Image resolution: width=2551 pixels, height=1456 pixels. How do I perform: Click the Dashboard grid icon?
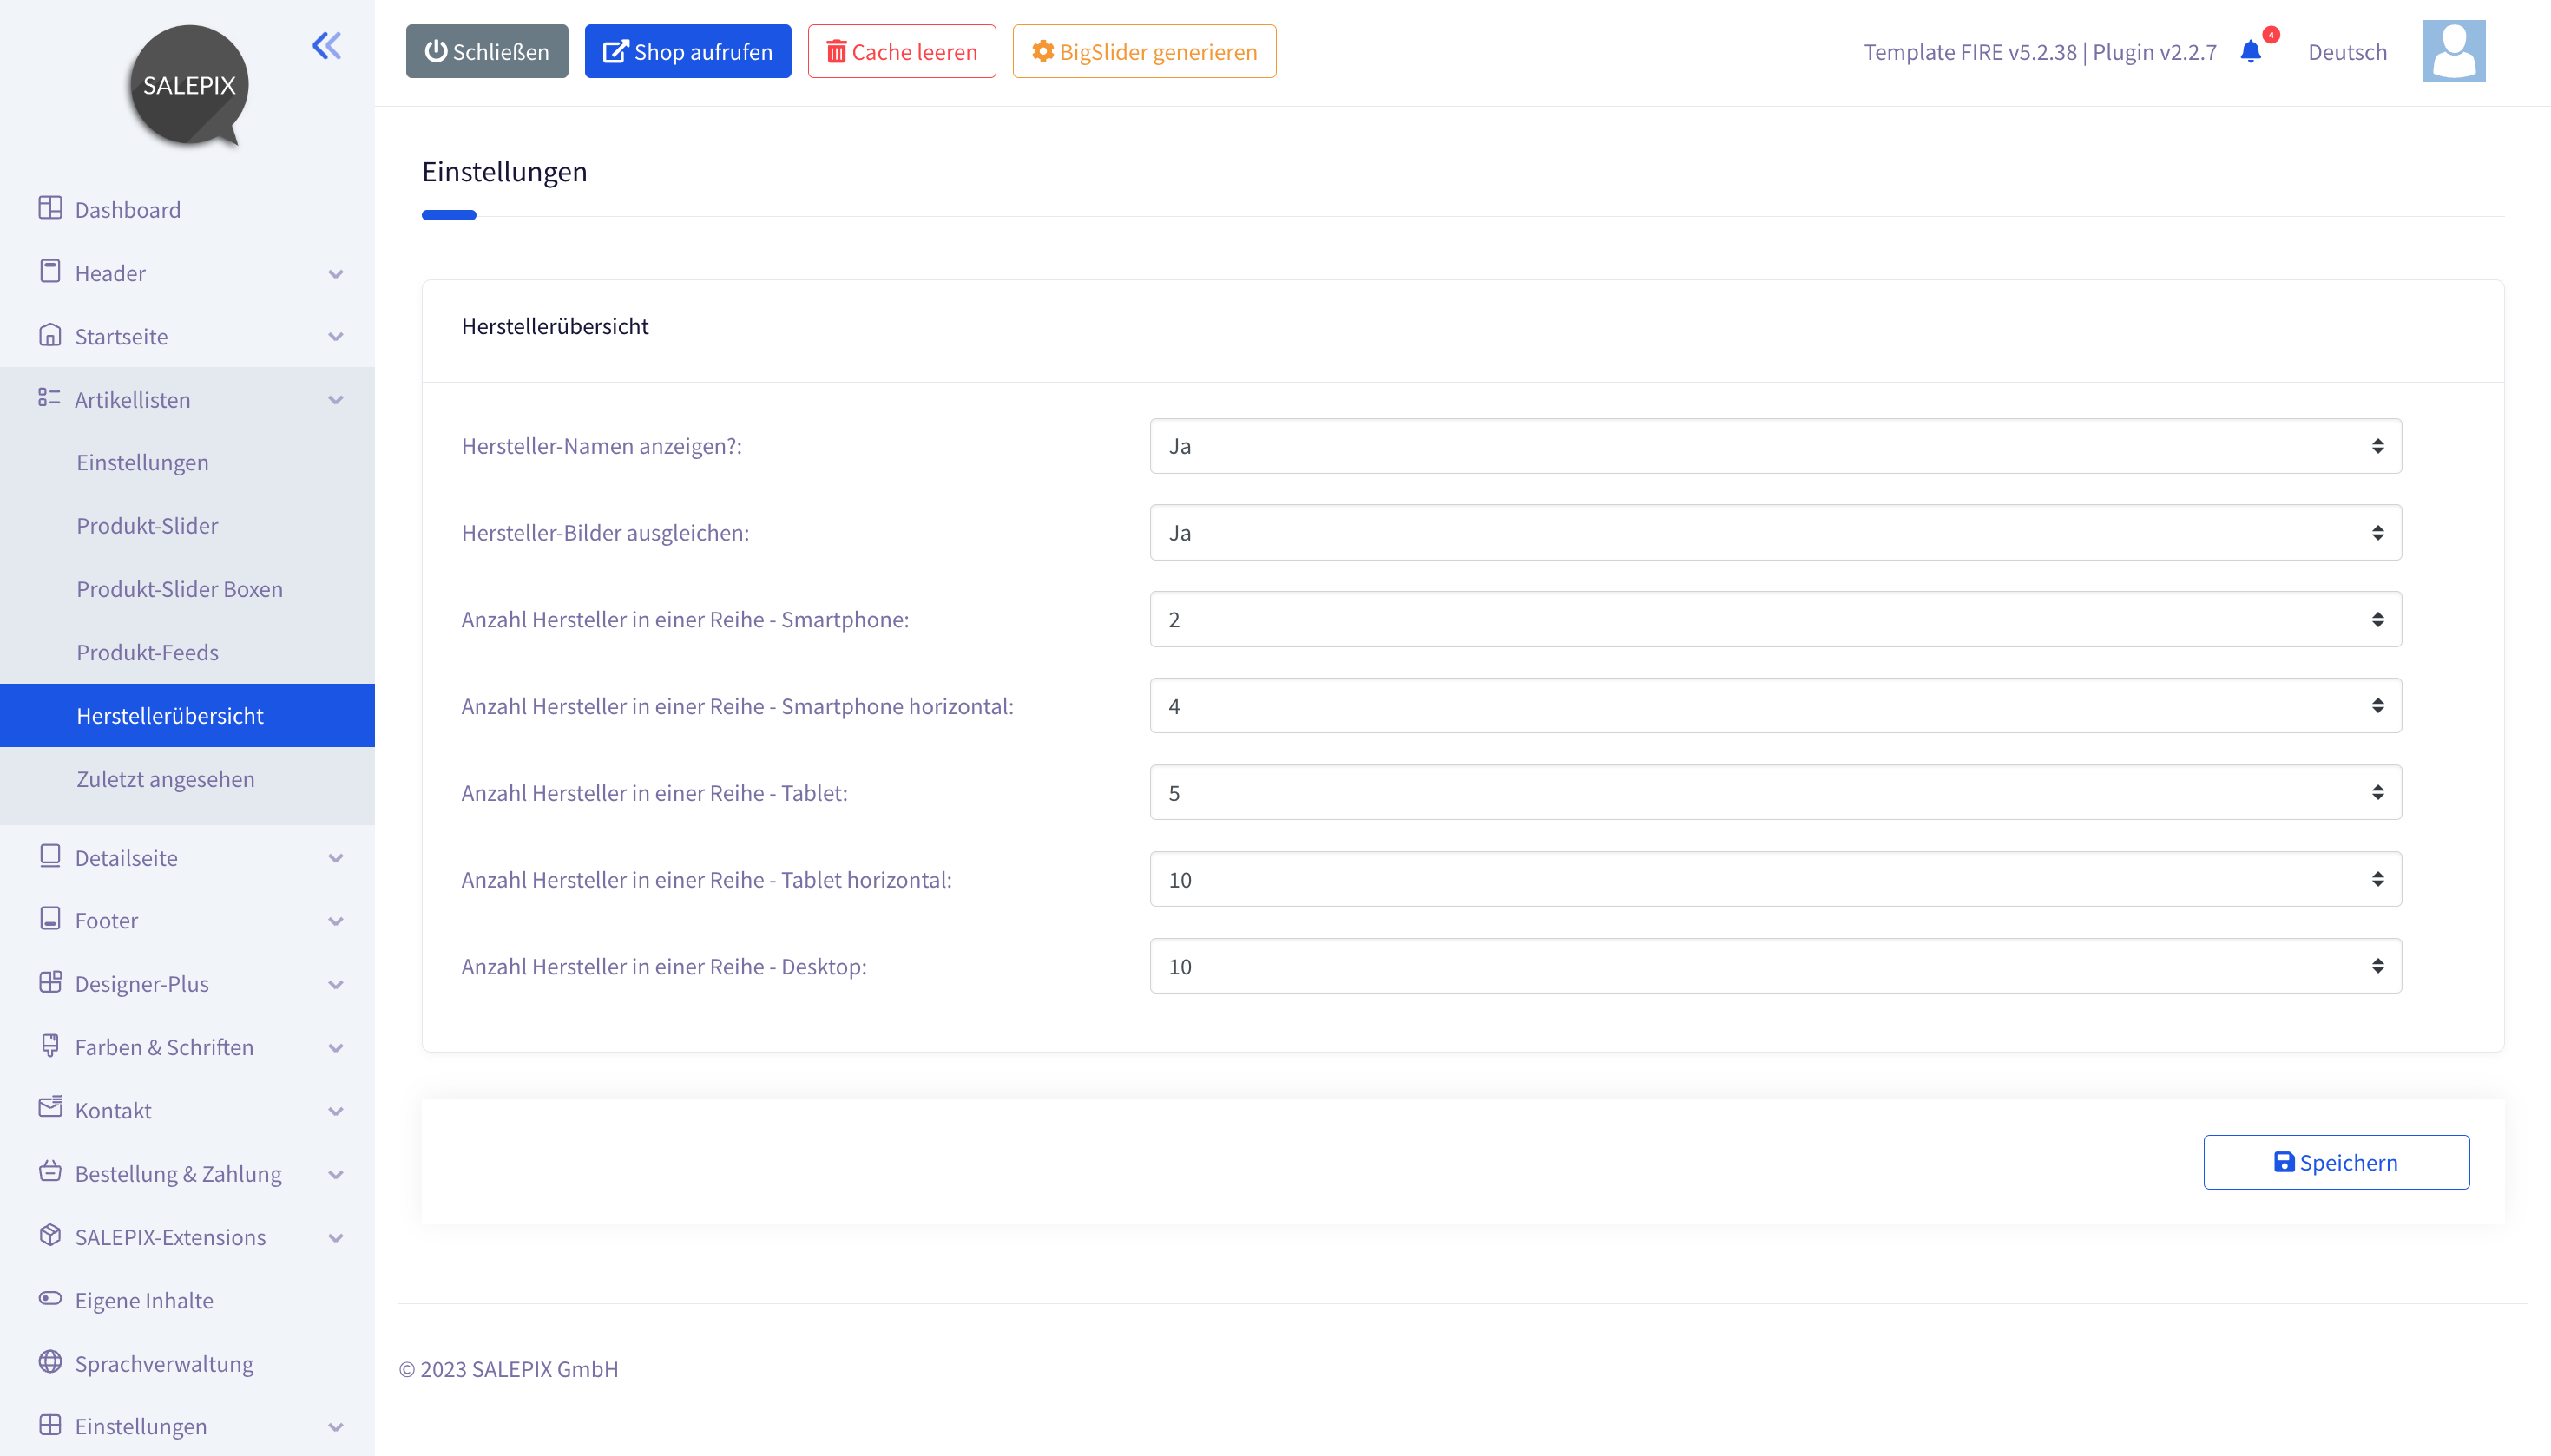(x=50, y=208)
